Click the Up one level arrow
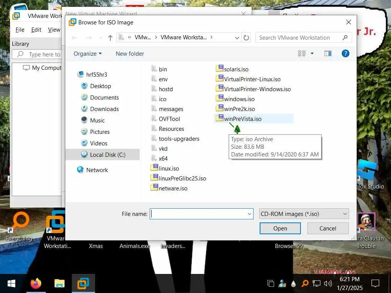 110,38
